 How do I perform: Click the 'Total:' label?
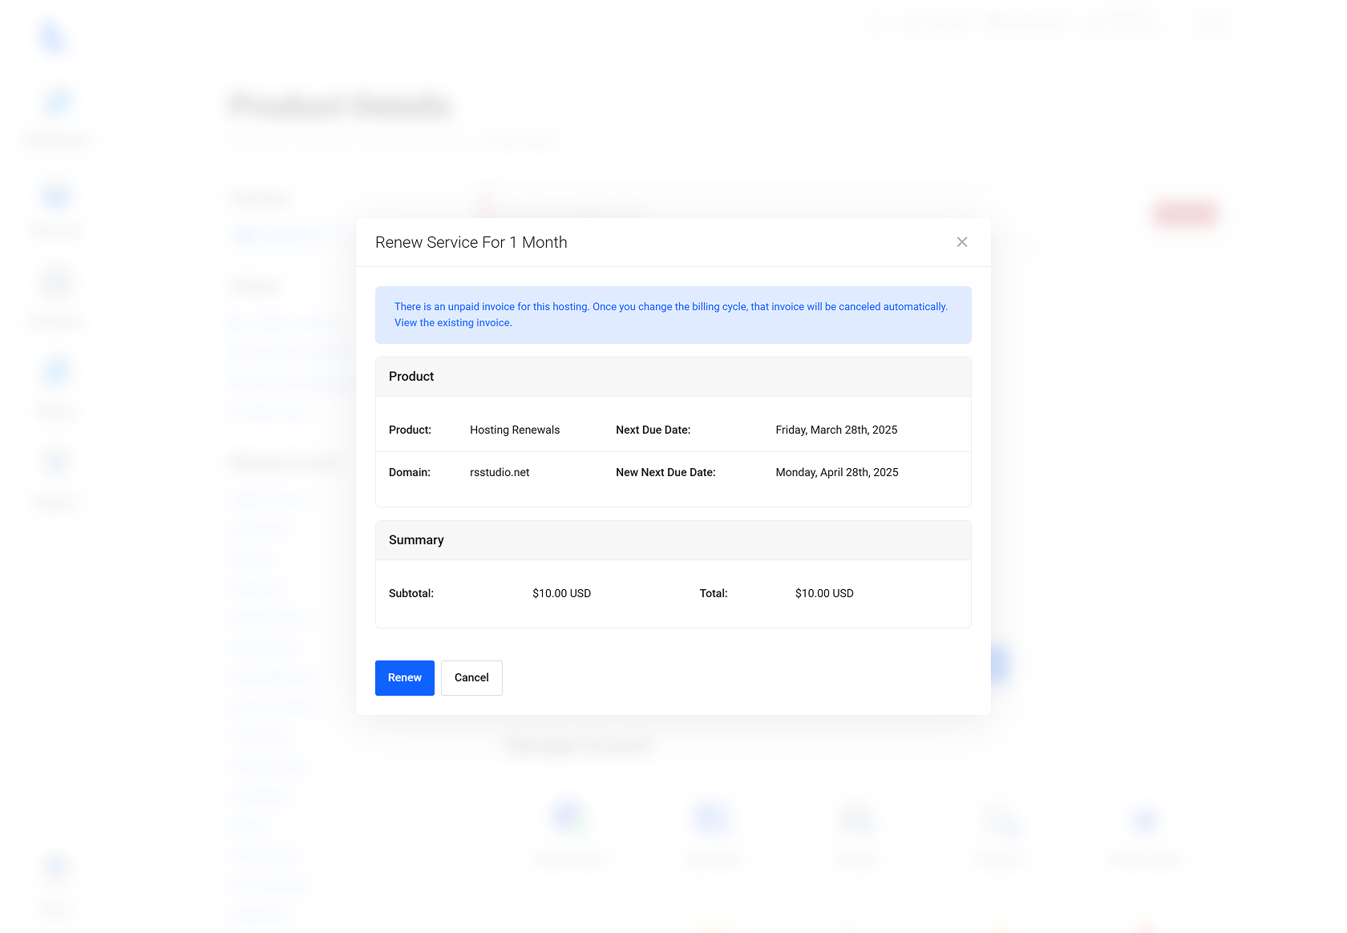tap(714, 594)
